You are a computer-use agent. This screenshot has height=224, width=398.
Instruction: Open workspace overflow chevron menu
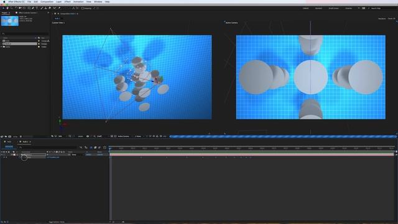359,8
